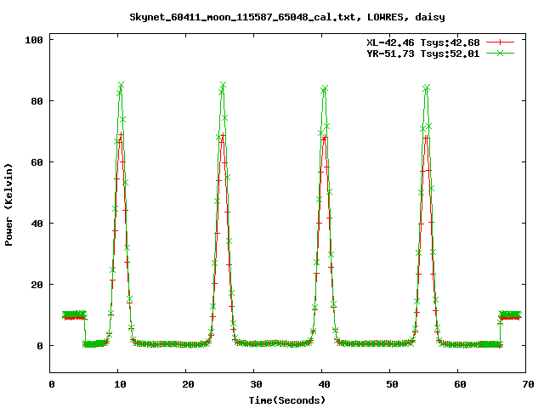This screenshot has height=408, width=544.
Task: Click the x-axis tick label 10
Action: click(x=120, y=384)
